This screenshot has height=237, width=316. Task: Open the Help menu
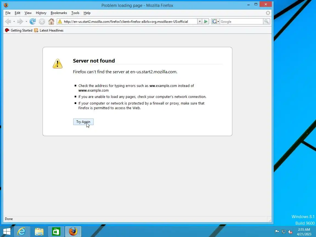[87, 13]
